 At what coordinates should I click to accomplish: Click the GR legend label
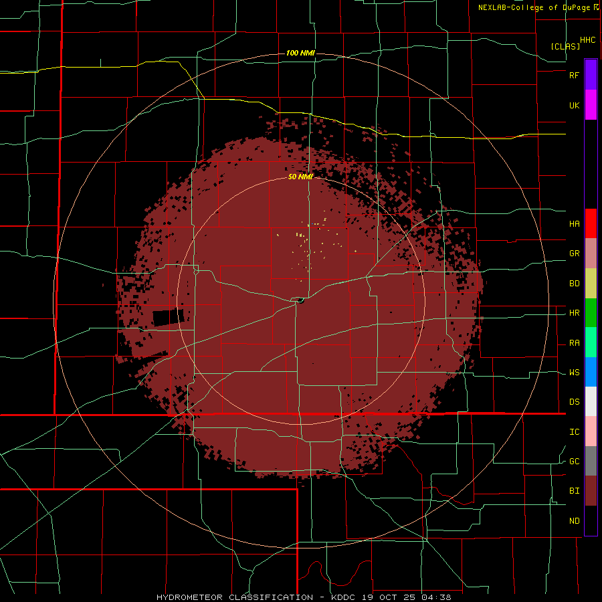click(x=574, y=254)
